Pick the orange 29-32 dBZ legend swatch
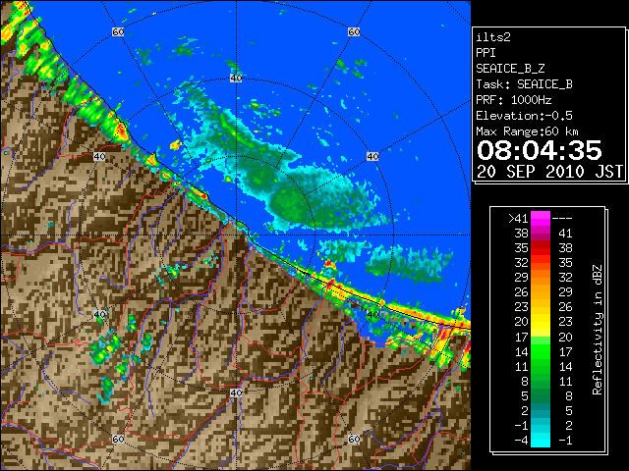This screenshot has width=629, height=471. [541, 278]
